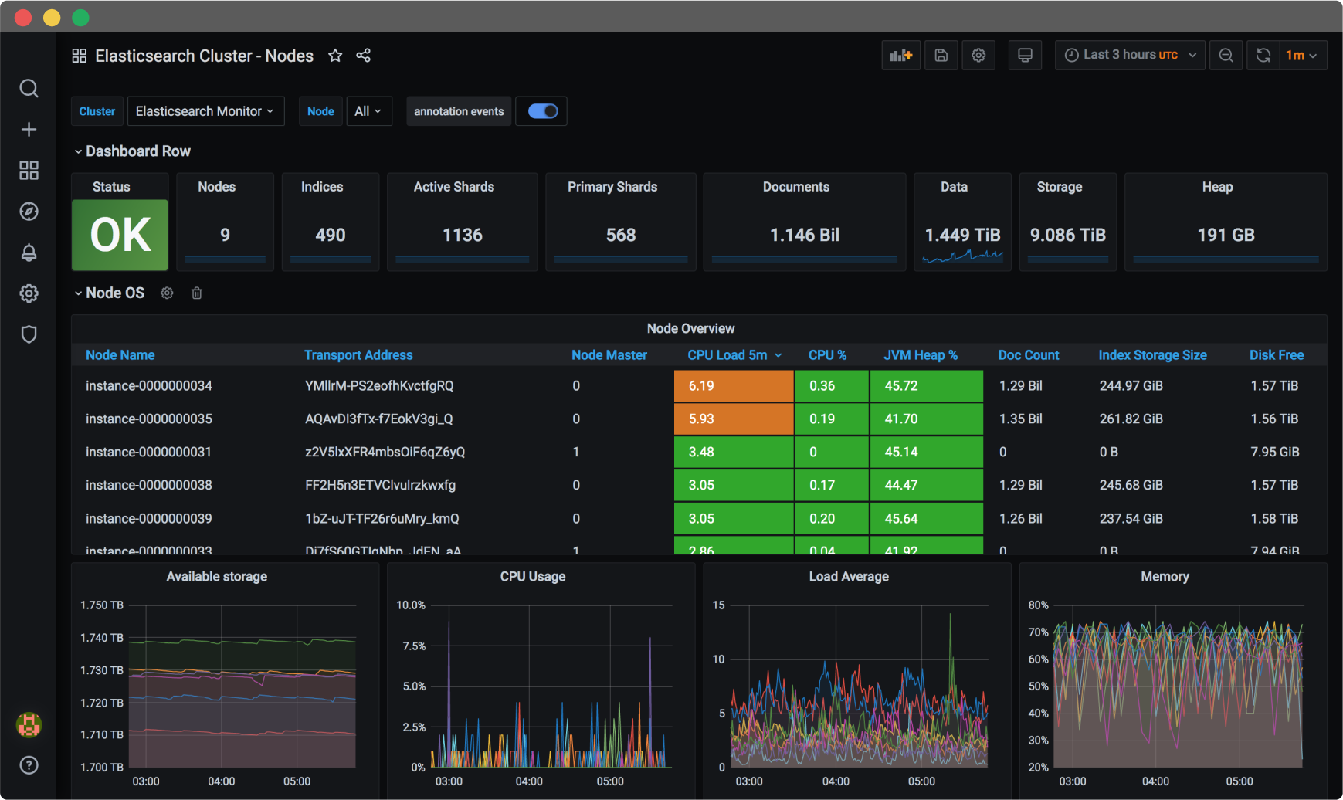Viewport: 1343px width, 800px height.
Task: Click the green 45.72 JVM heap cell
Action: coord(926,386)
